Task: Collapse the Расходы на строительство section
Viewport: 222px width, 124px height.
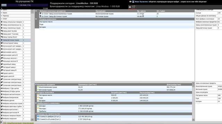Action: pos(36,114)
